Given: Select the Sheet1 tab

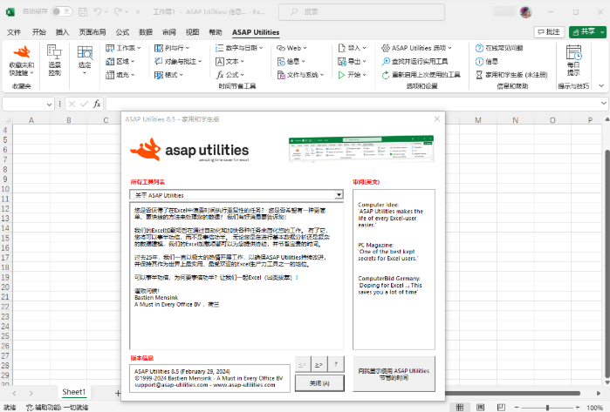Looking at the screenshot, I should (73, 392).
